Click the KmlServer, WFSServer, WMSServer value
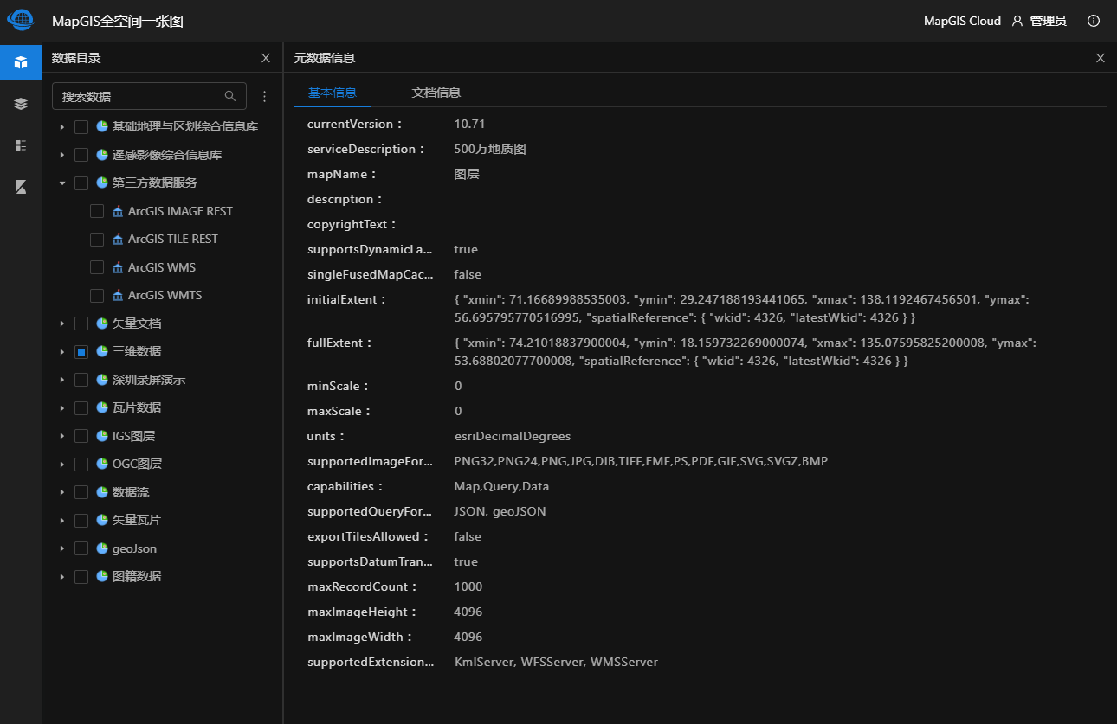The width and height of the screenshot is (1117, 724). (x=557, y=662)
